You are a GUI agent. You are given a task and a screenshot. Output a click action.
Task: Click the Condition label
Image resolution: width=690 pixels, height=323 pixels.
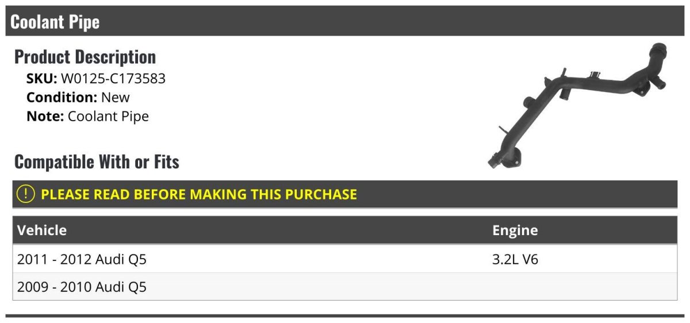(x=62, y=97)
